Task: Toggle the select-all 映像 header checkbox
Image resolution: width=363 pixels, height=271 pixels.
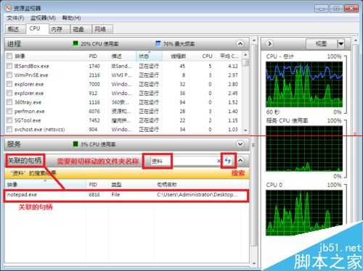Action: tap(9, 56)
